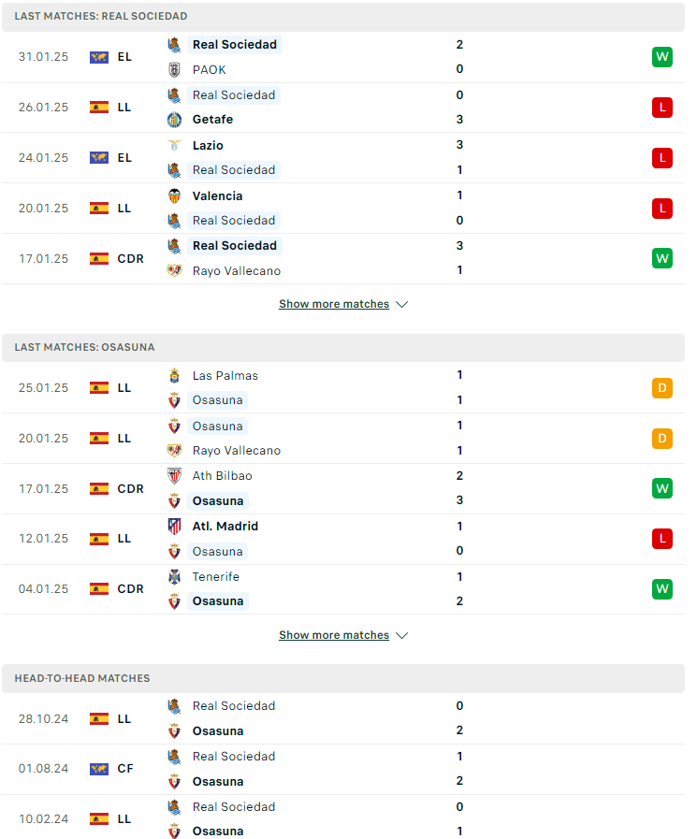Click orange D badge for Las Palmas match
This screenshot has height=839, width=697.
pyautogui.click(x=662, y=388)
